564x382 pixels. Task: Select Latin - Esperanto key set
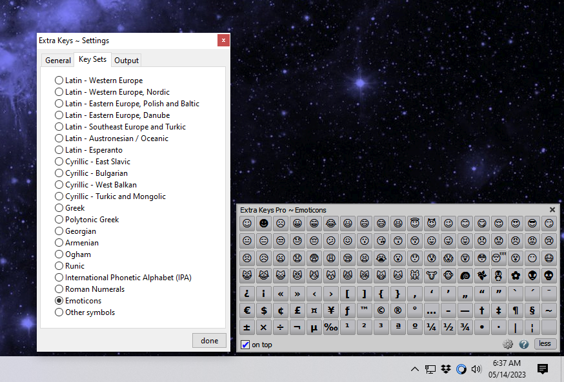pyautogui.click(x=88, y=150)
